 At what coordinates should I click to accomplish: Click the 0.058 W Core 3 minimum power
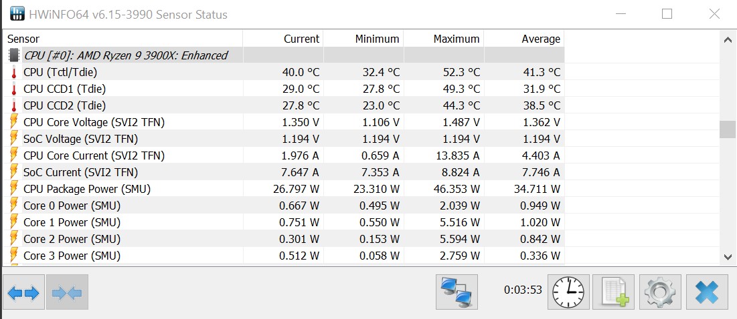(381, 256)
